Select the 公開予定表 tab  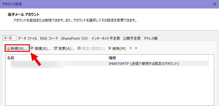click(x=132, y=38)
